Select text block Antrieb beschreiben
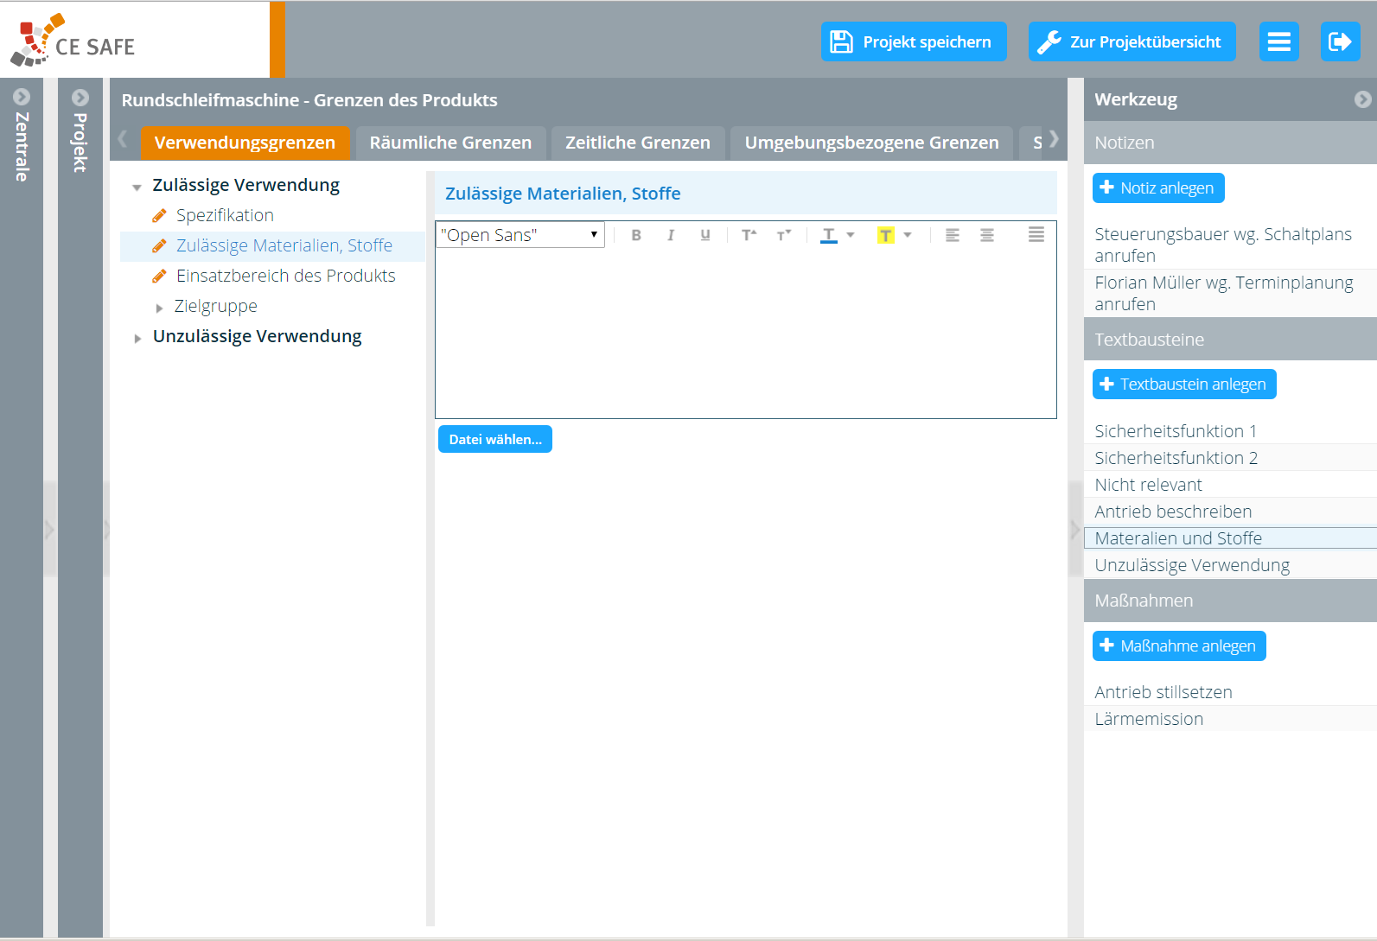Screen dimensions: 1377x941 tap(1230, 512)
